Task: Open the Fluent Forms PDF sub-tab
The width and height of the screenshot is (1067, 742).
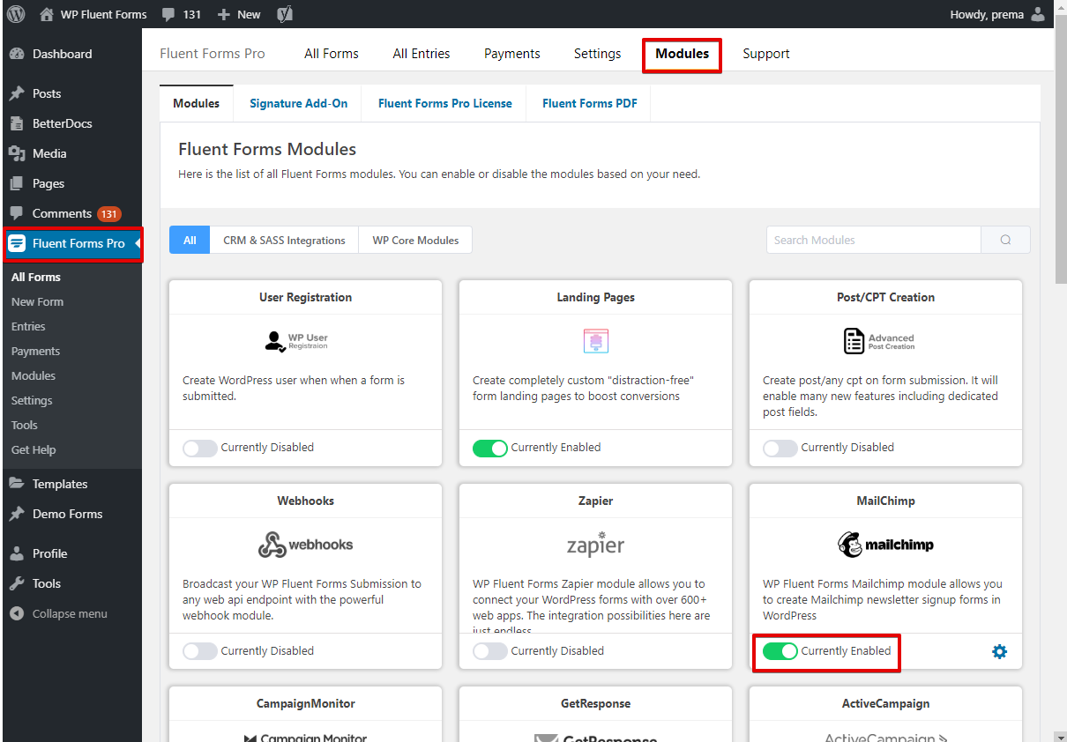Action: click(590, 103)
